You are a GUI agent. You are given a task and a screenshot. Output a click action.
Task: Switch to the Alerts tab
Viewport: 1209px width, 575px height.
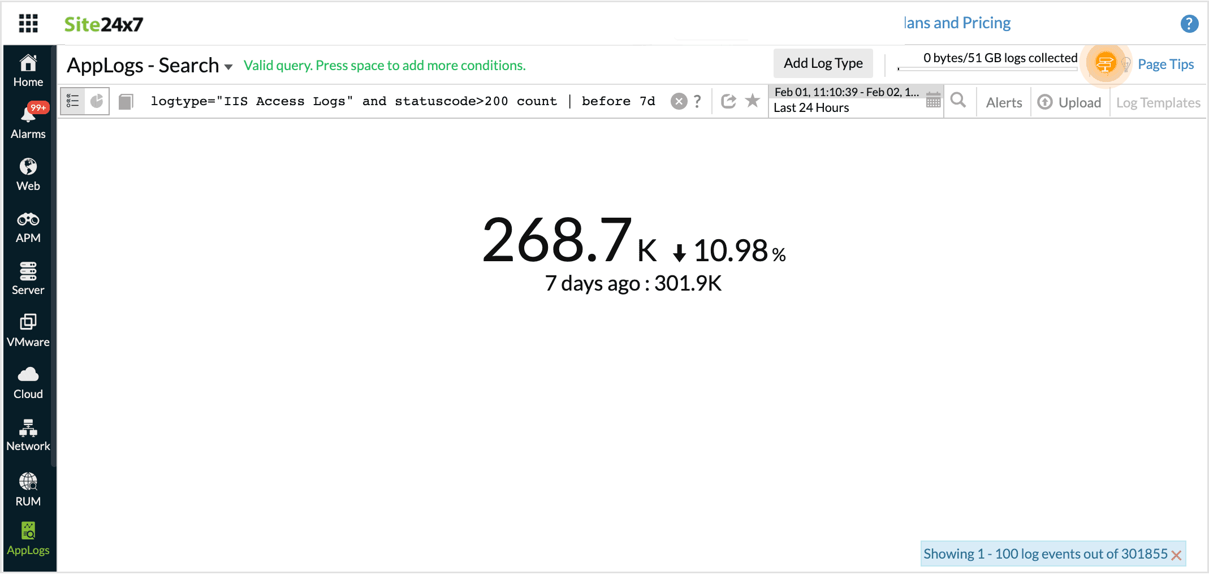(1003, 102)
